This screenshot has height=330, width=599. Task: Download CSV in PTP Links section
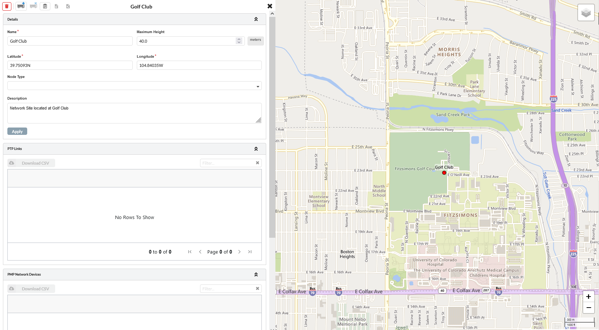[x=31, y=163]
